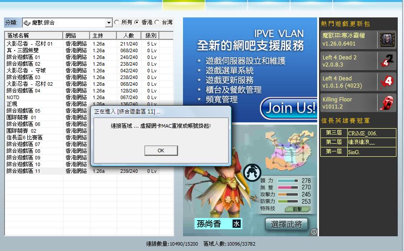Click the 區域人數 status text
Image resolution: width=404 pixels, height=251 pixels.
coord(230,243)
